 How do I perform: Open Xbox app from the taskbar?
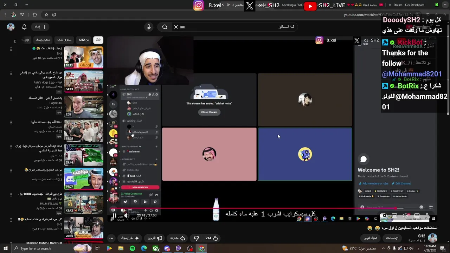coord(155,248)
